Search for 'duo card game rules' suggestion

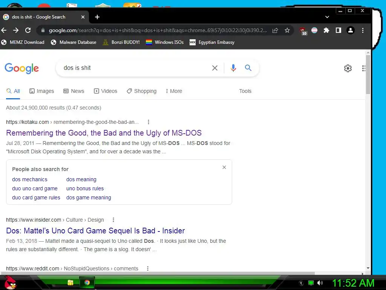36,197
